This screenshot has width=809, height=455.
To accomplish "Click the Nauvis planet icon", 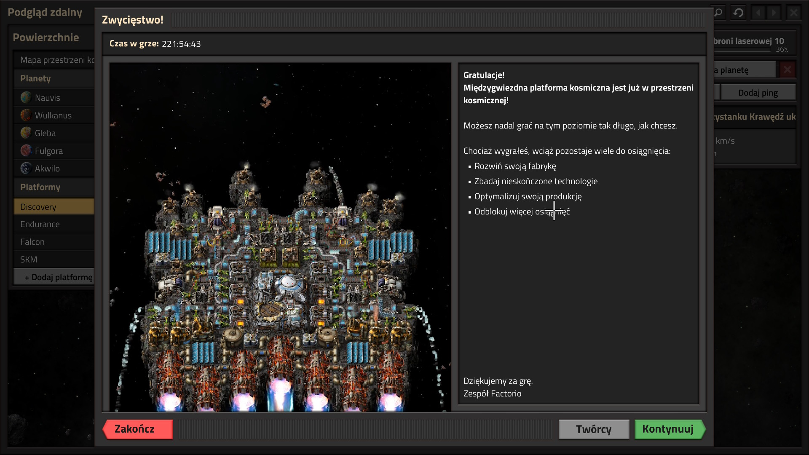I will pos(26,98).
